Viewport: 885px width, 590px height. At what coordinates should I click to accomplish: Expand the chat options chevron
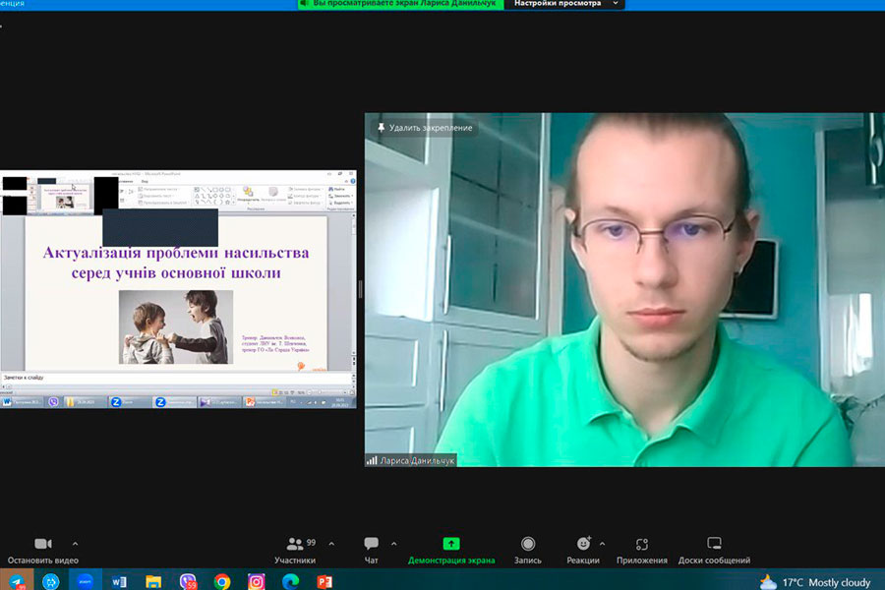point(394,544)
